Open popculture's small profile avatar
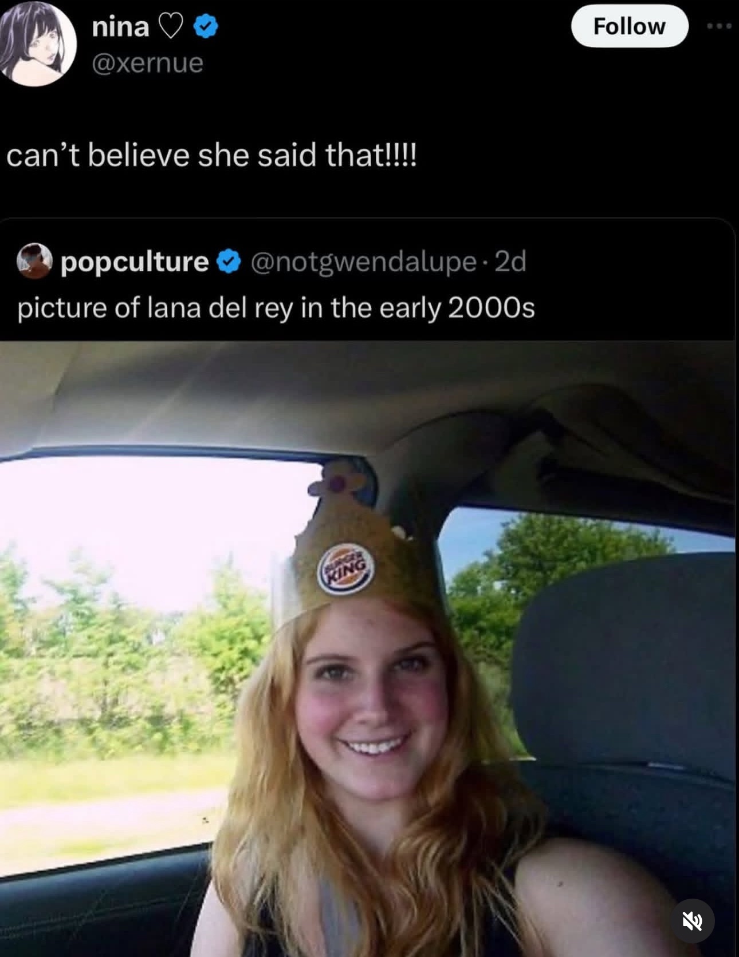Image resolution: width=739 pixels, height=957 pixels. 34,261
